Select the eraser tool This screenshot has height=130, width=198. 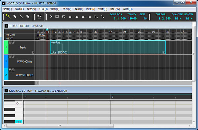coord(28,17)
